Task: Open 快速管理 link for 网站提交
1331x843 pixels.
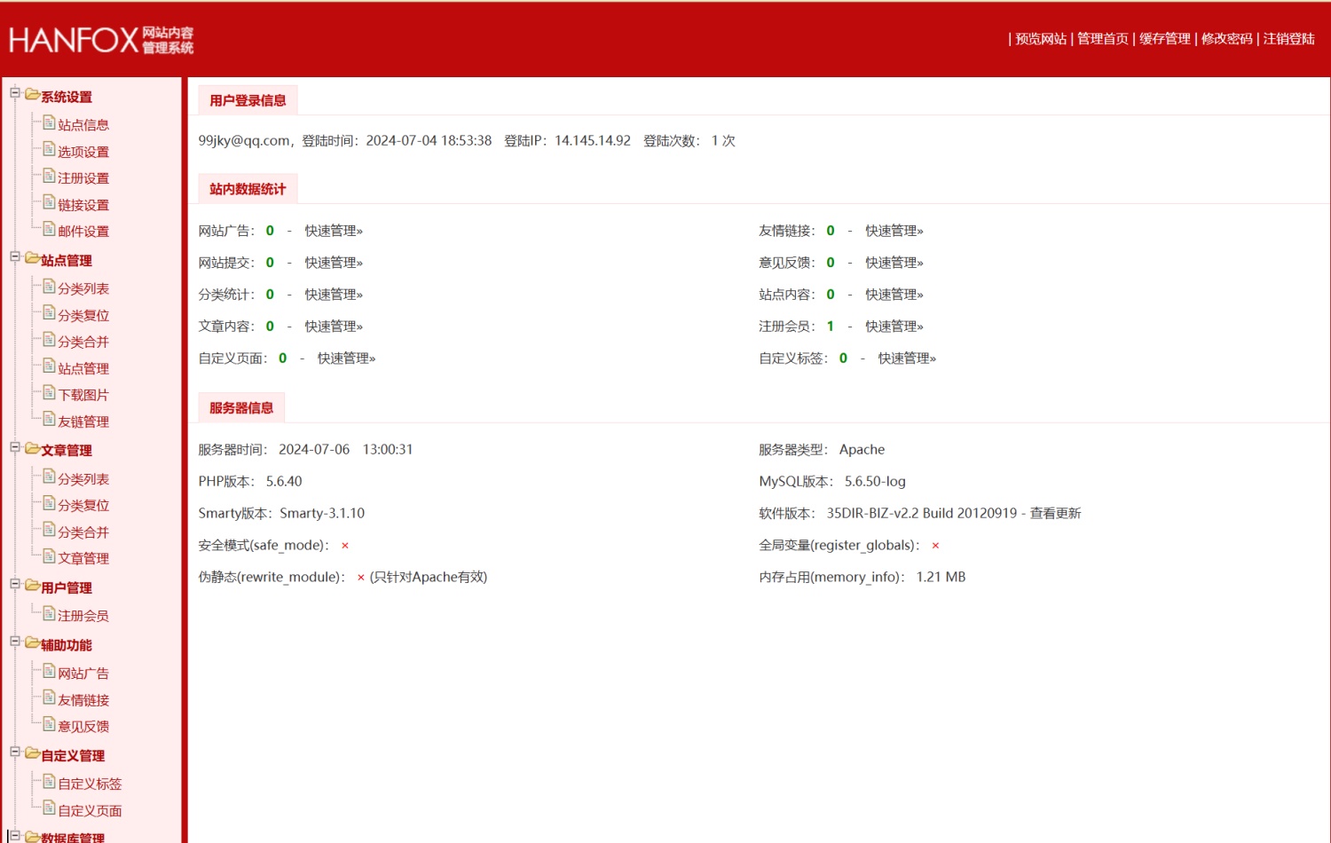Action: (x=334, y=263)
